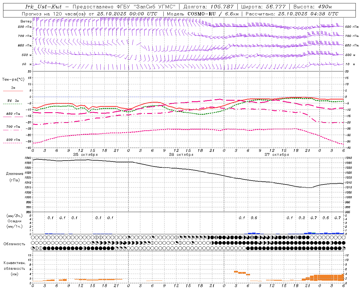
Task: Click the (мм/3ч.) precipitation unit label
Action: tap(15, 216)
